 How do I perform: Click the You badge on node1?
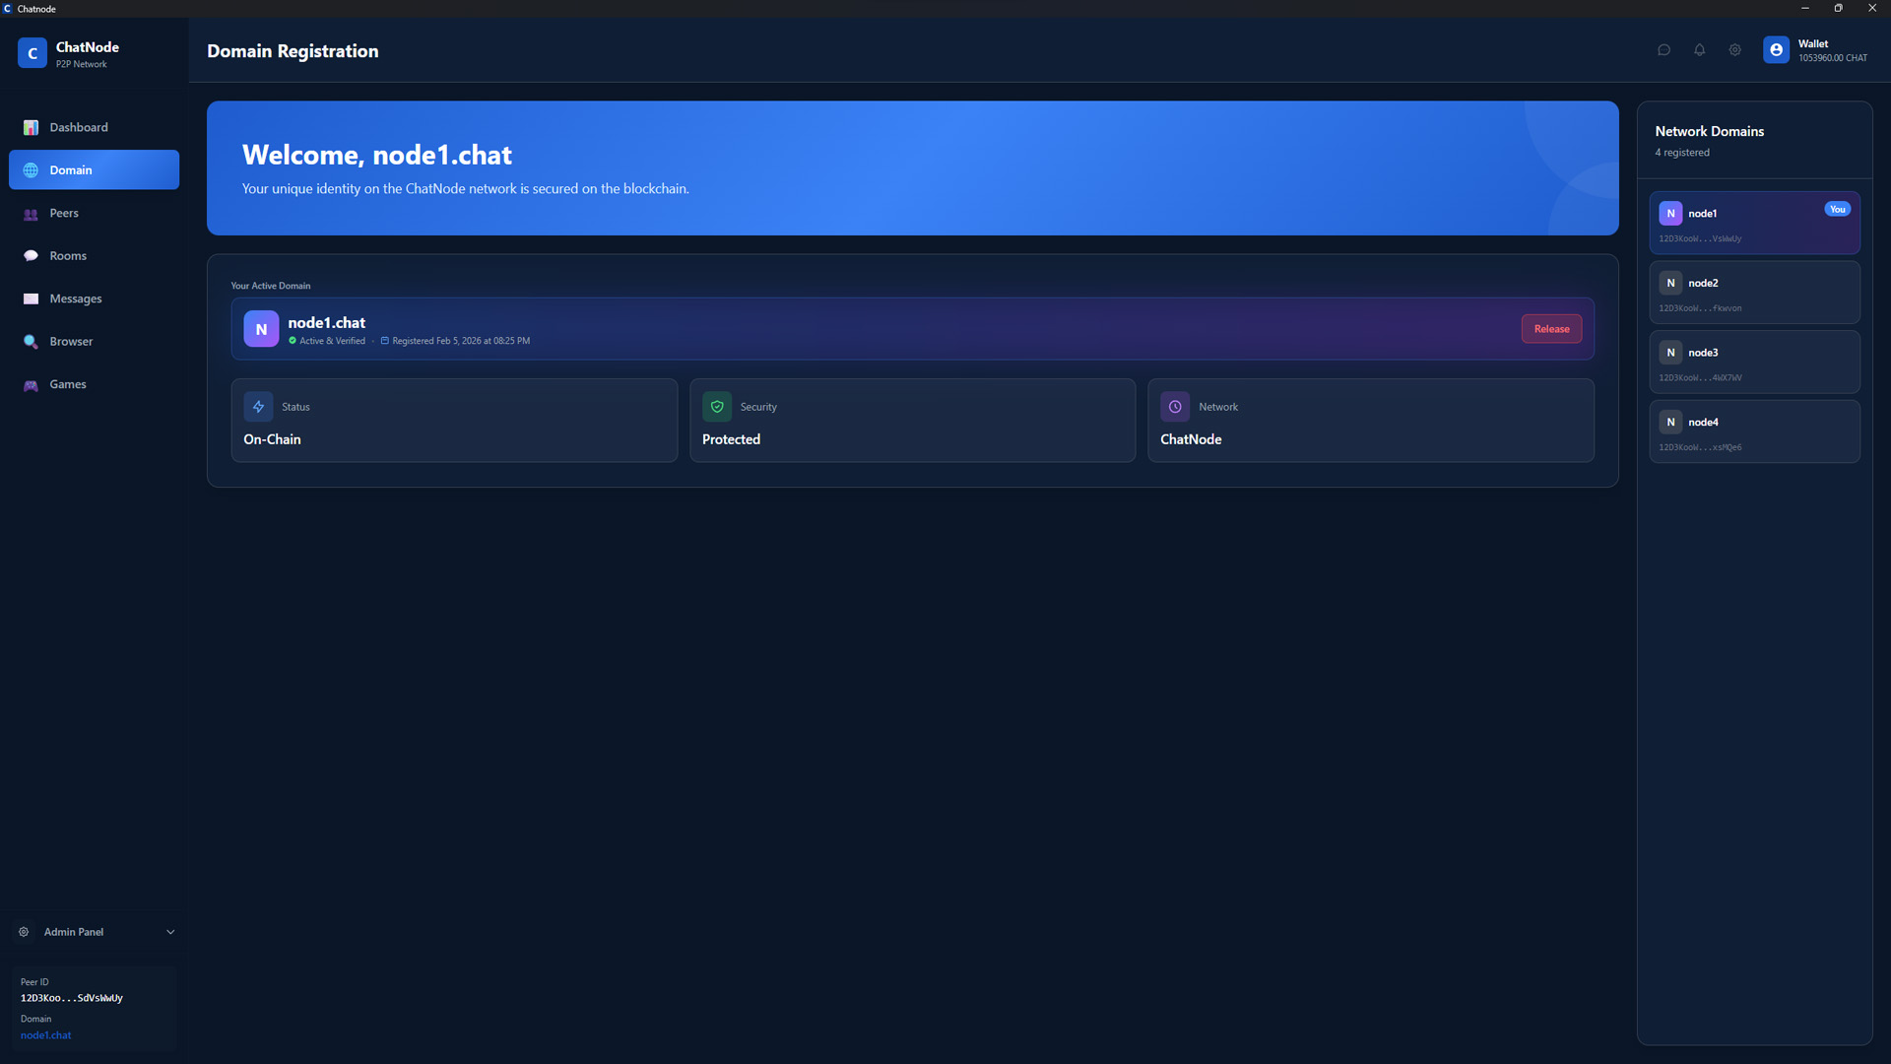pyautogui.click(x=1837, y=209)
